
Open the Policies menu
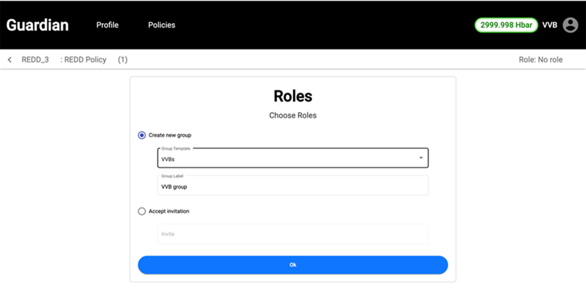(162, 25)
